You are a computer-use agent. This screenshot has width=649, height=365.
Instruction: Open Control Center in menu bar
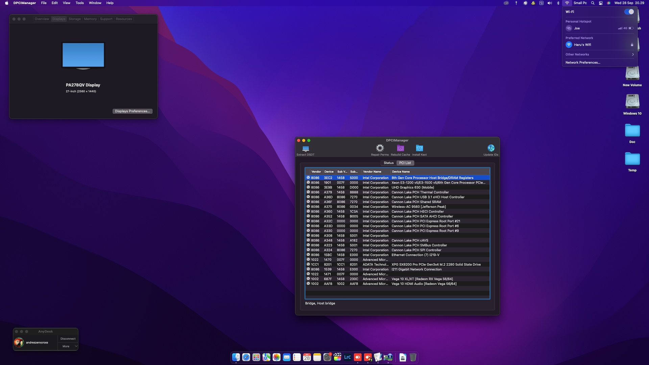pos(601,3)
